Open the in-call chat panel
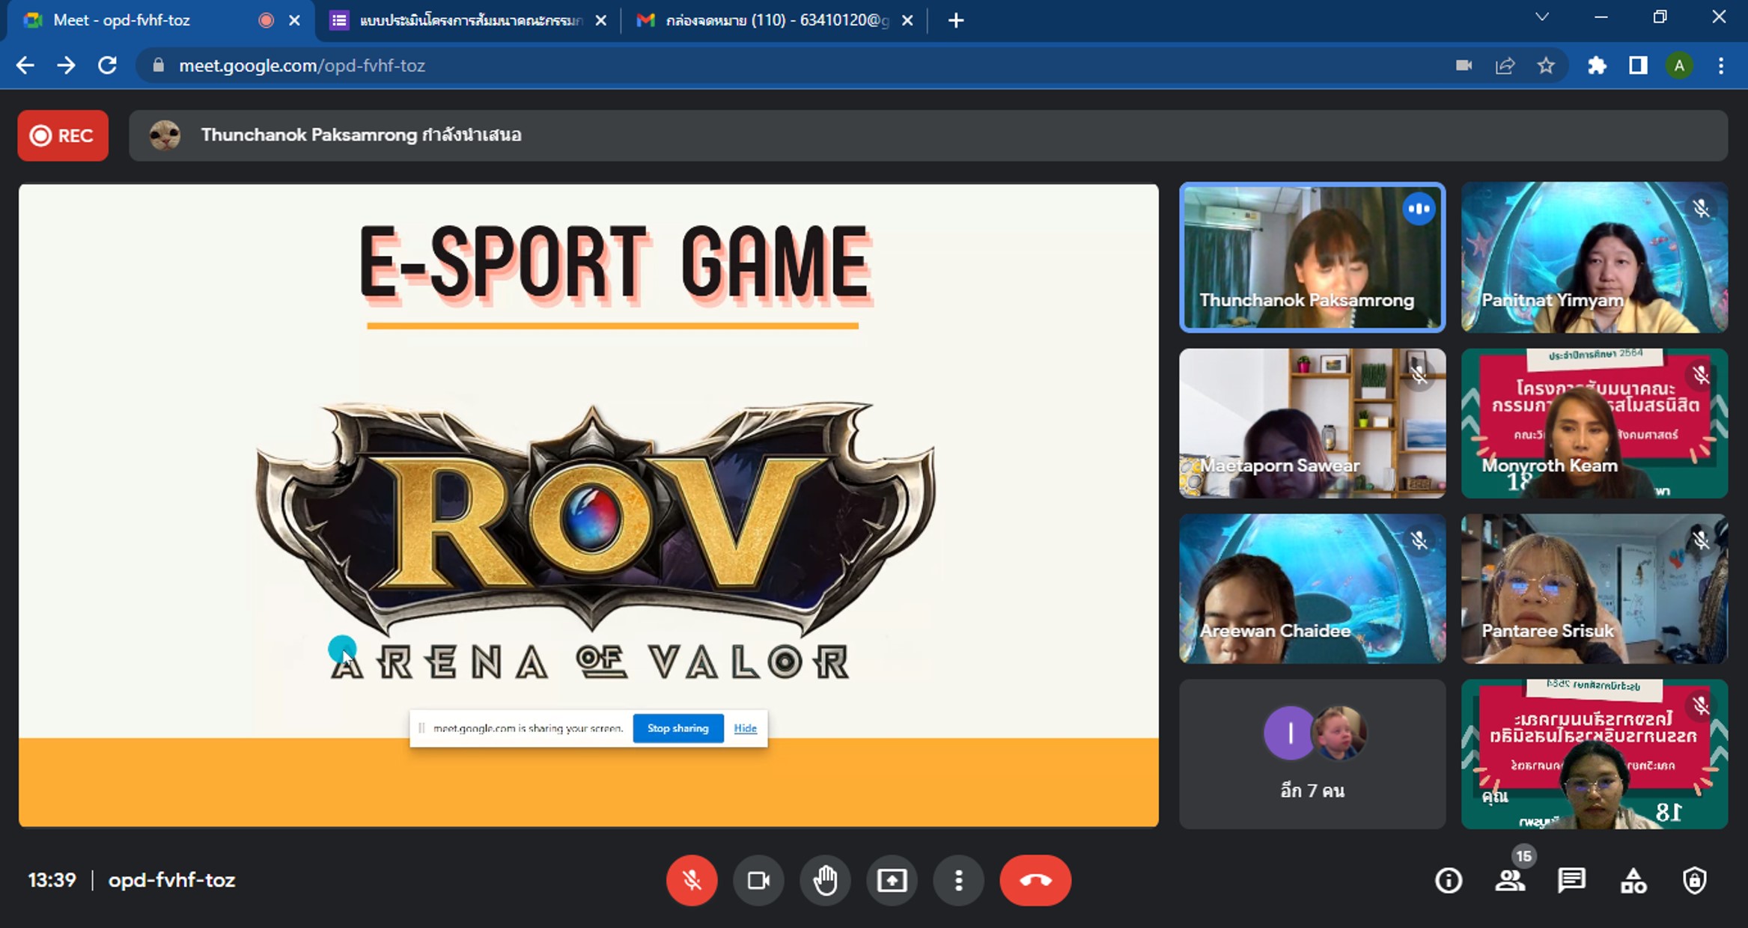The width and height of the screenshot is (1748, 928). tap(1571, 880)
